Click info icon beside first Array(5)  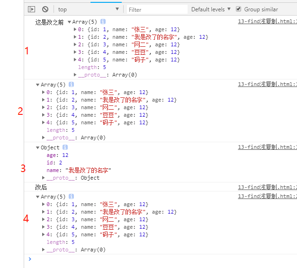(x=103, y=22)
